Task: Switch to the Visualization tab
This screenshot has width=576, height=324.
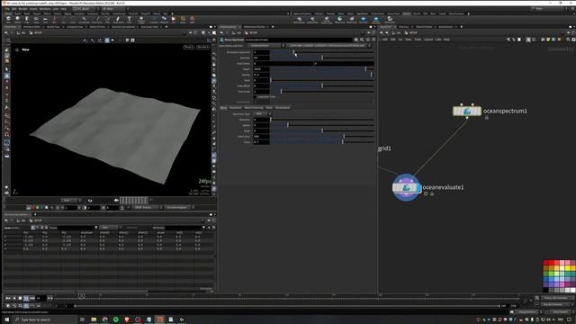Action: click(283, 108)
